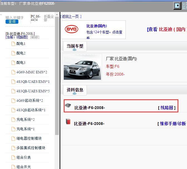Click red book icon beside 维修手册 row
This screenshot has width=187, height=169.
[x=68, y=121]
